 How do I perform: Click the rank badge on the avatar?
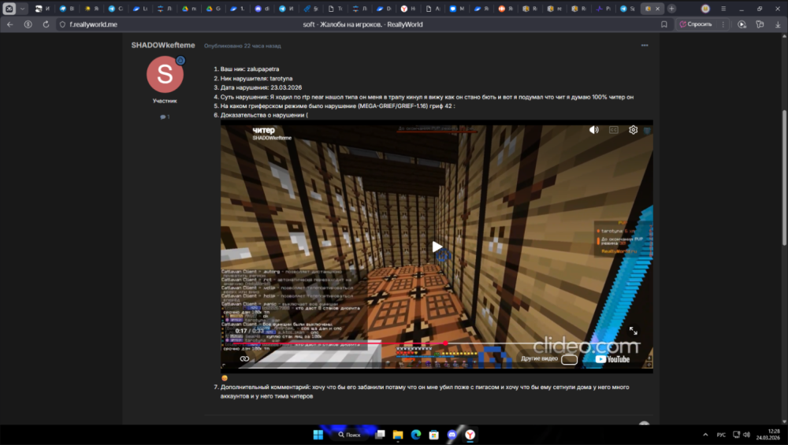[x=180, y=61]
